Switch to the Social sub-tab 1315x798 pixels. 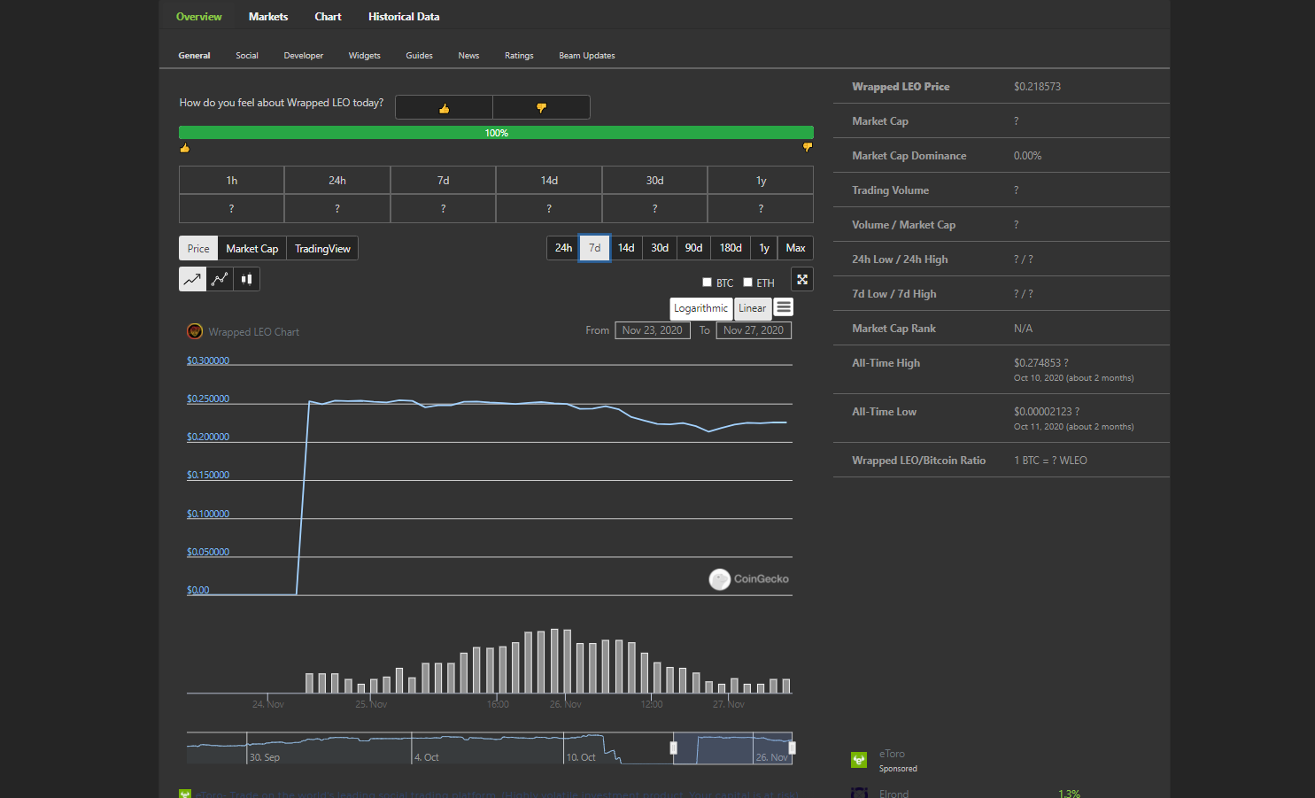[x=247, y=56]
